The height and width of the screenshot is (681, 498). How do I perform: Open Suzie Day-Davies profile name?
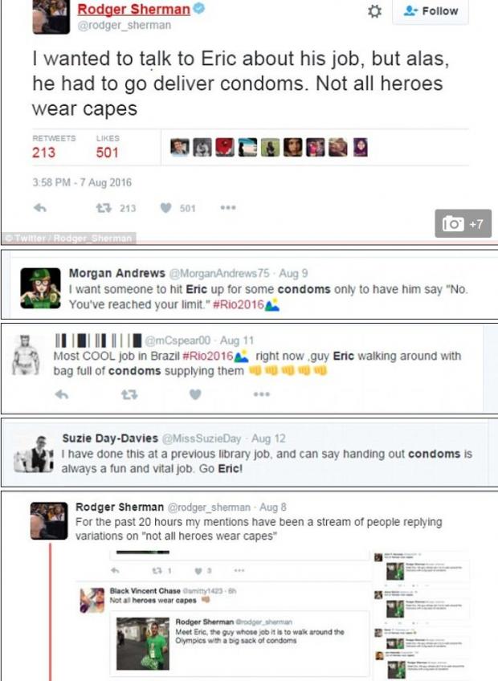coord(110,438)
